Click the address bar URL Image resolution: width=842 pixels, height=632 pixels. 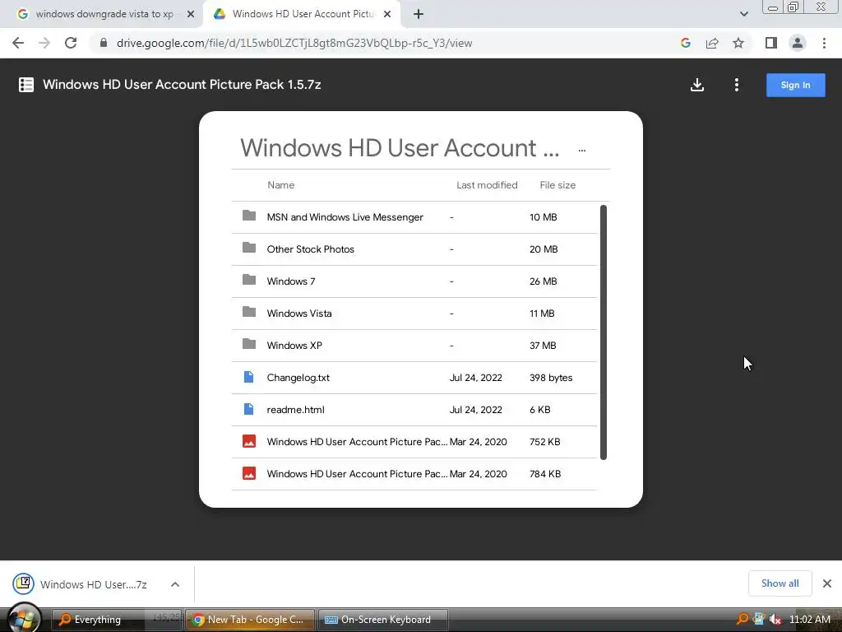[294, 43]
